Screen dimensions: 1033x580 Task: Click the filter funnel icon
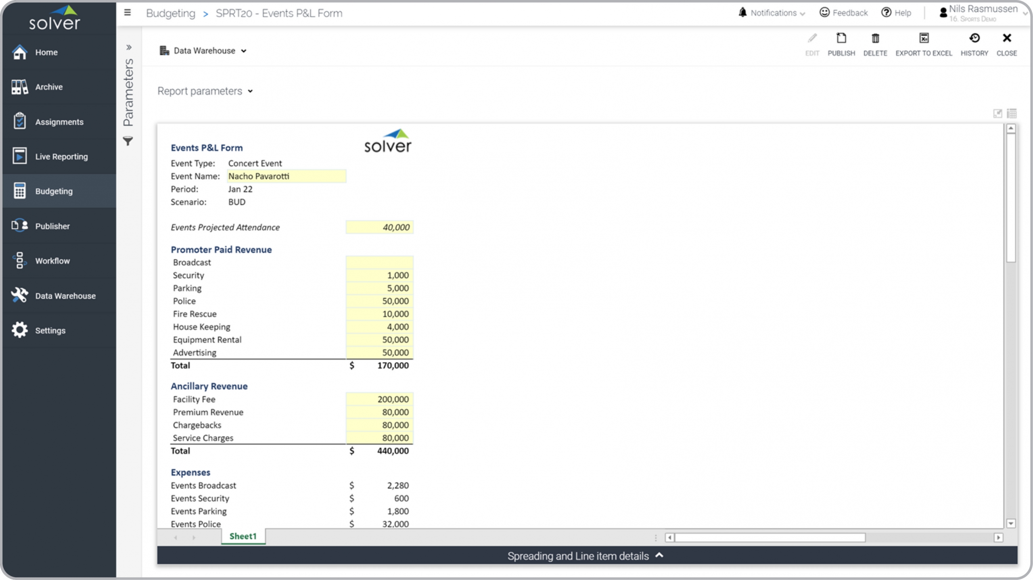tap(128, 141)
